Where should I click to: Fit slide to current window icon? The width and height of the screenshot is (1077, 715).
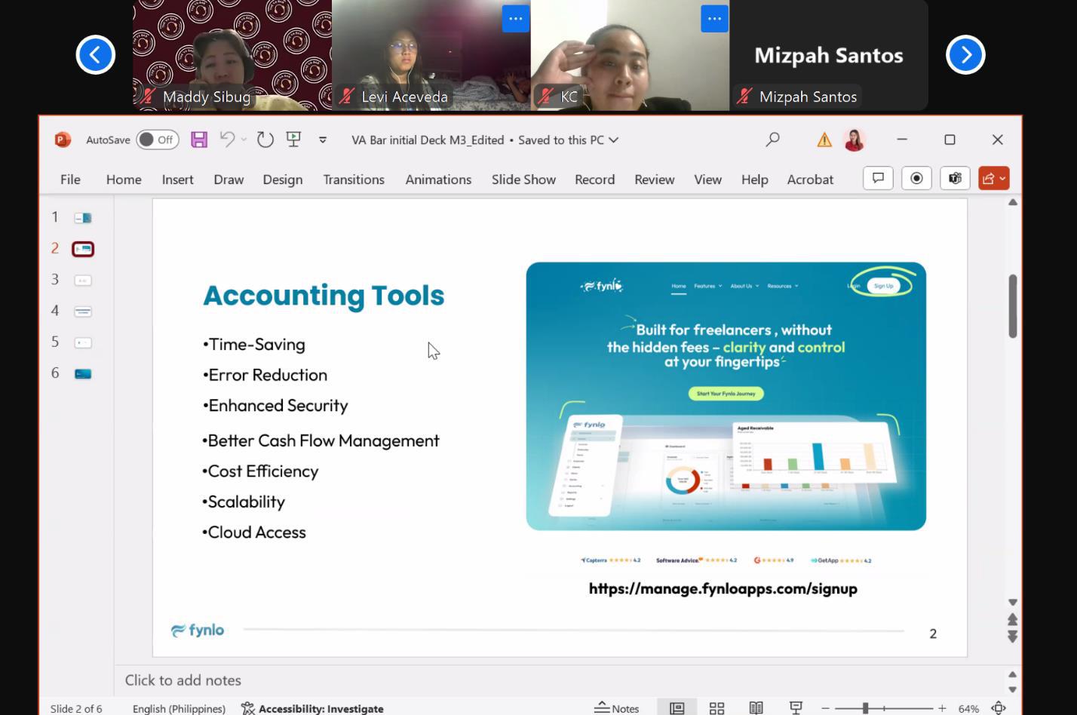[999, 708]
